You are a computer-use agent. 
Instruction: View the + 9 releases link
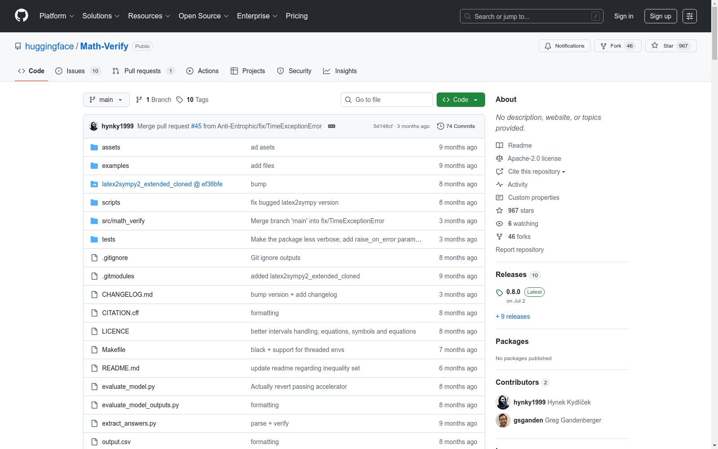(513, 317)
